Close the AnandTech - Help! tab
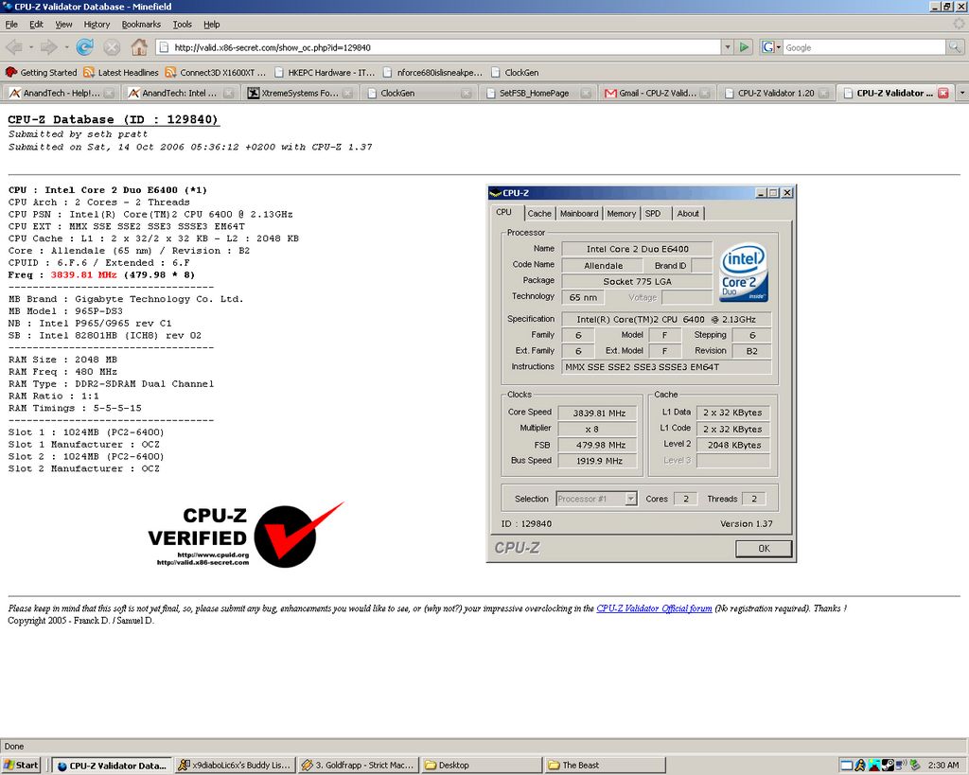 [110, 94]
